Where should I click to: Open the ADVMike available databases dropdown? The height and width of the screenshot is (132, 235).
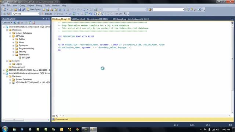click(38, 14)
